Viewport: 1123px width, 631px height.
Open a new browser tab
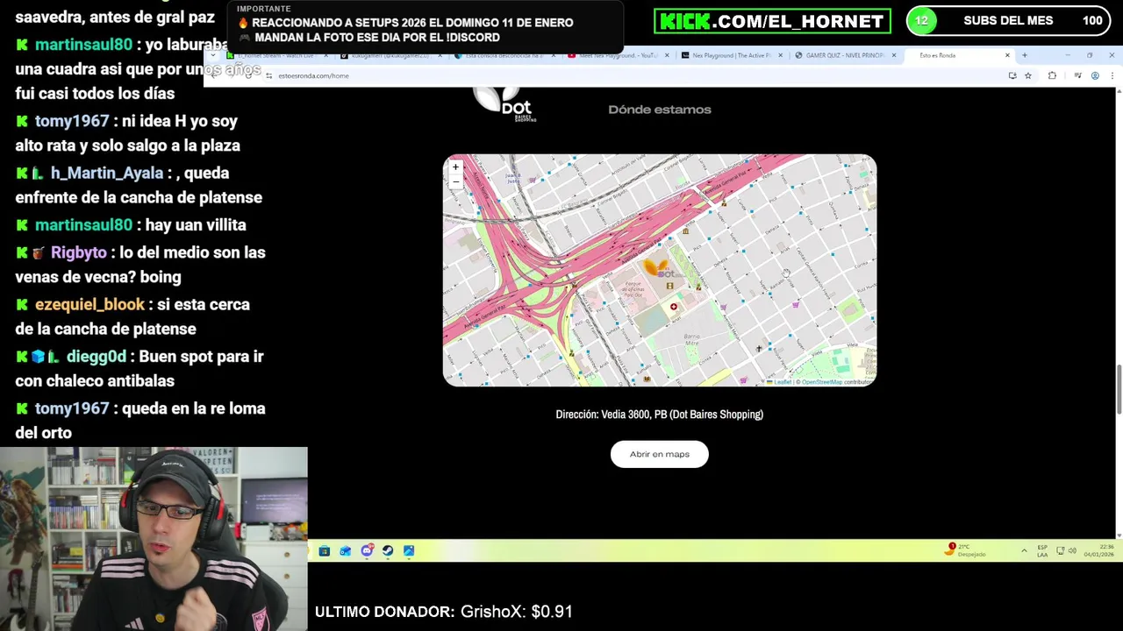[x=1024, y=55]
